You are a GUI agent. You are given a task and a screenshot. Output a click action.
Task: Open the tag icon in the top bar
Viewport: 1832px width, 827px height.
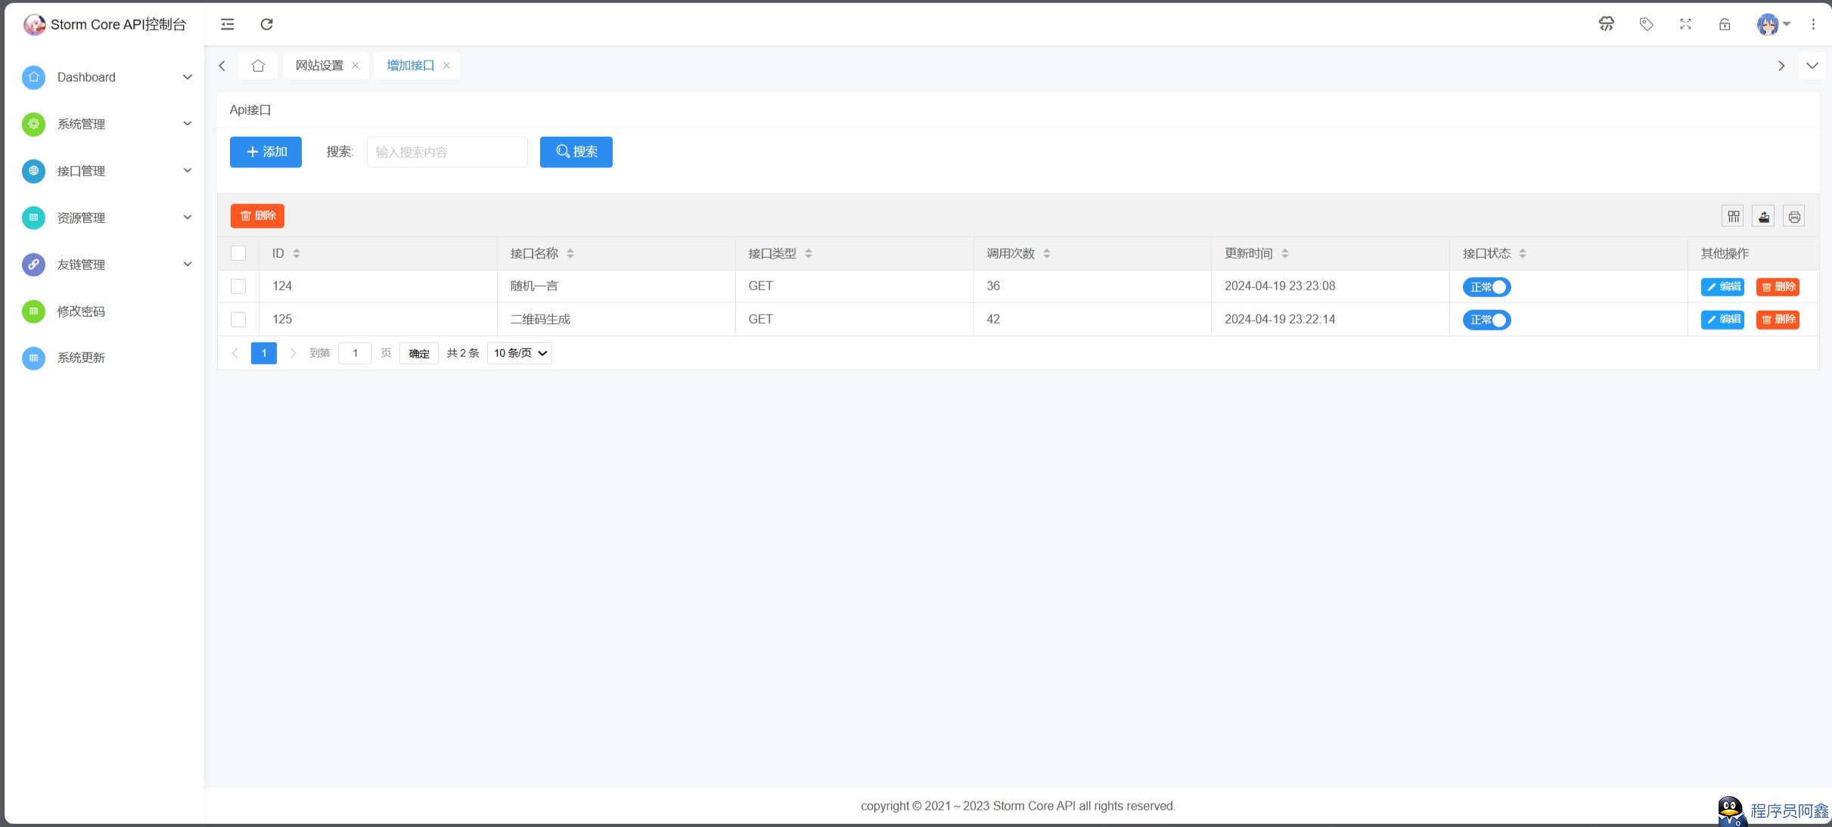pyautogui.click(x=1646, y=23)
